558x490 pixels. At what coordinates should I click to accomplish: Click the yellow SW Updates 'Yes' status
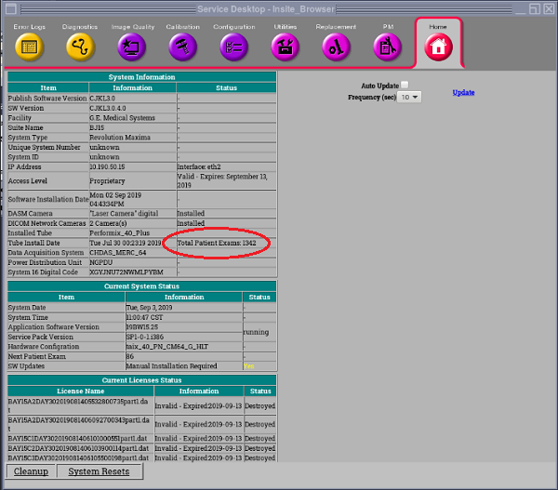tap(248, 366)
